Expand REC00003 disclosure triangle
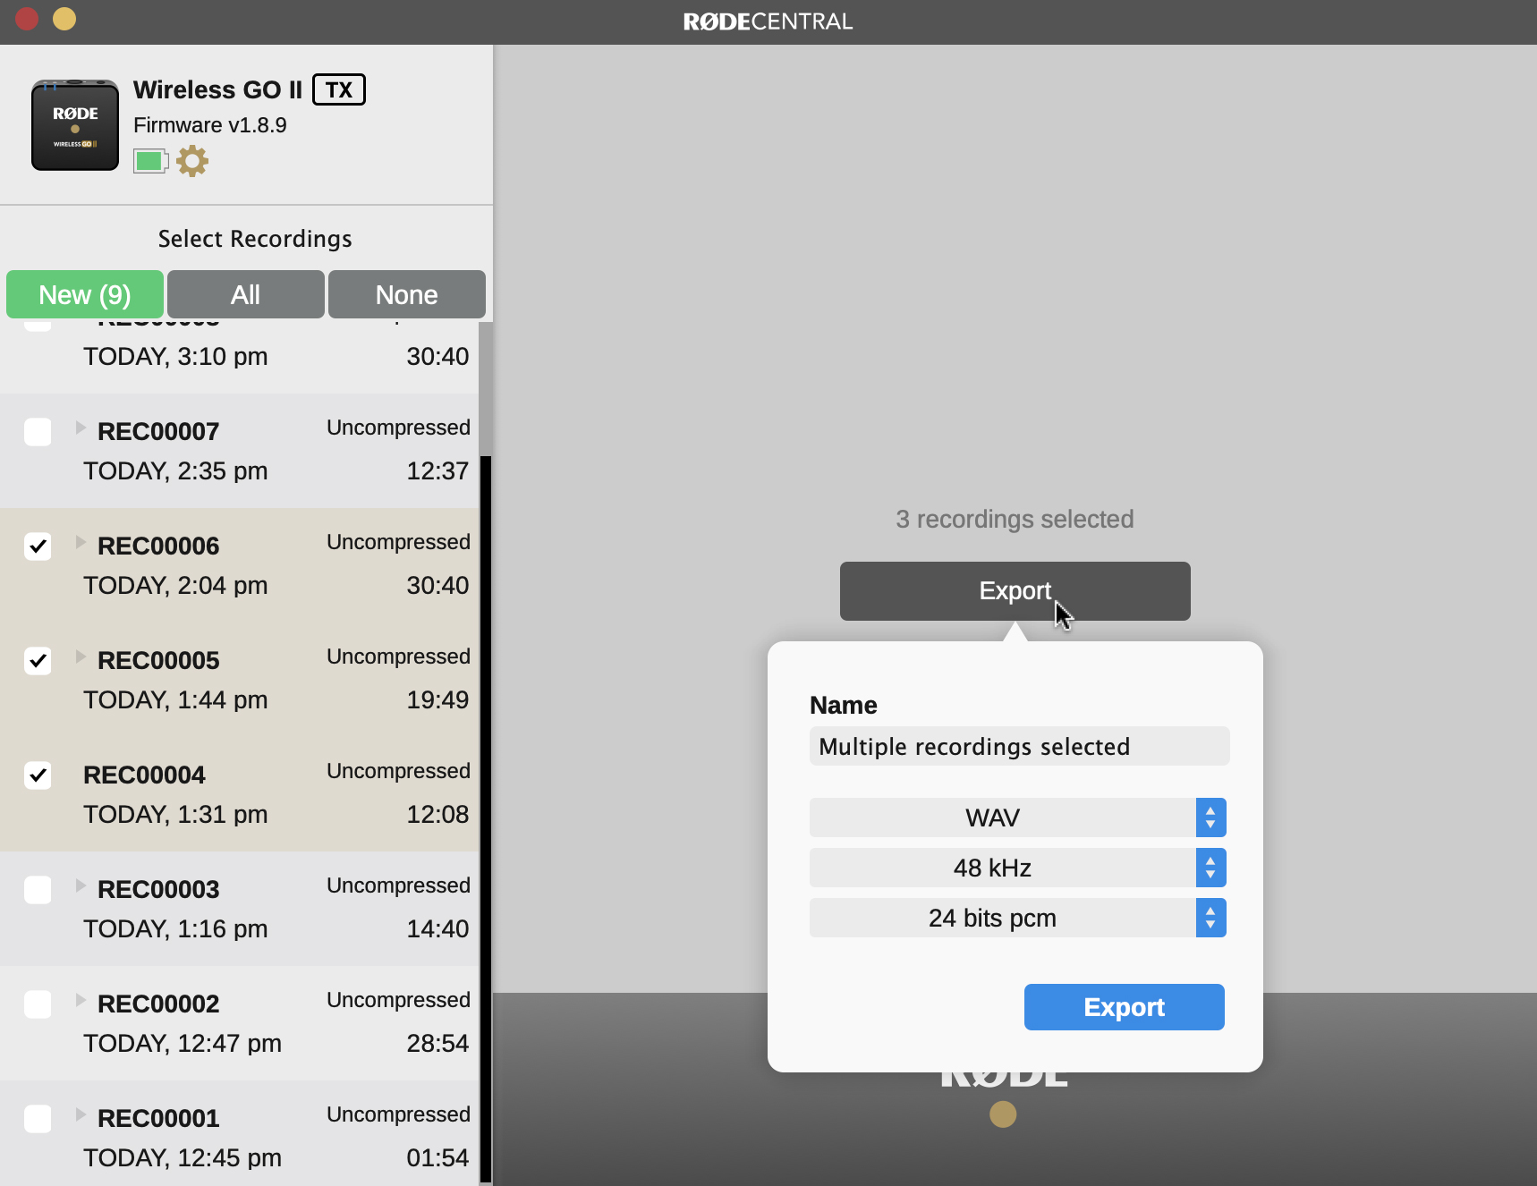This screenshot has height=1186, width=1537. (x=81, y=885)
